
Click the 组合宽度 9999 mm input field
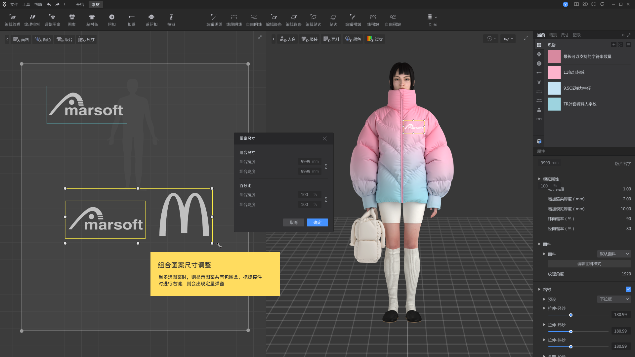point(310,162)
